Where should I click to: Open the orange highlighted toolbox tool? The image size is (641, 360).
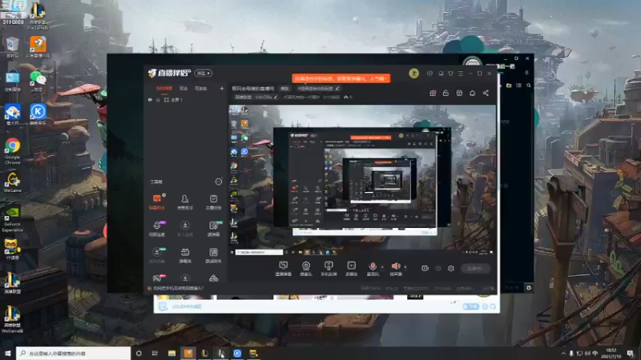[157, 202]
